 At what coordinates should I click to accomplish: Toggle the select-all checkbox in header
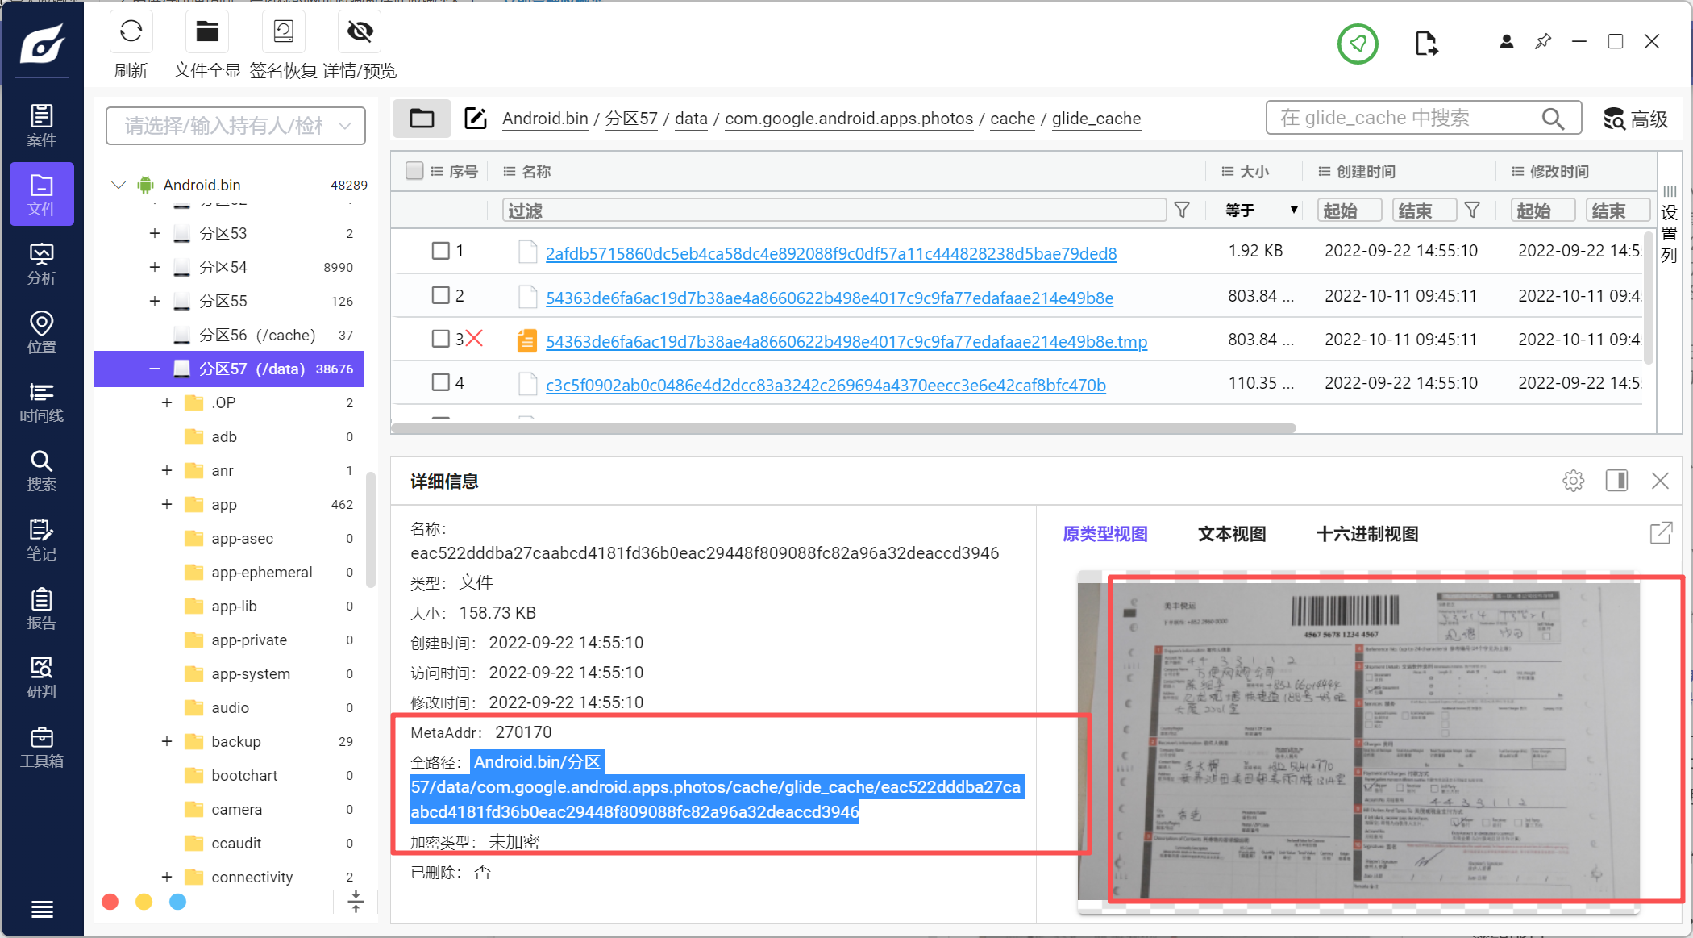click(414, 171)
